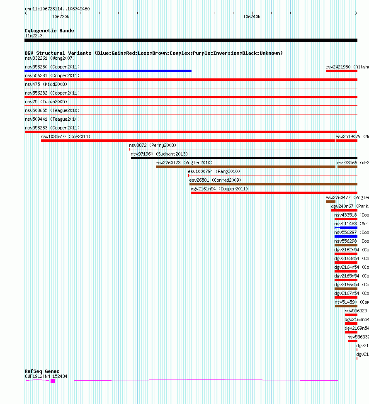Click the nsv832261 (Wong2007) variant label

pos(50,58)
